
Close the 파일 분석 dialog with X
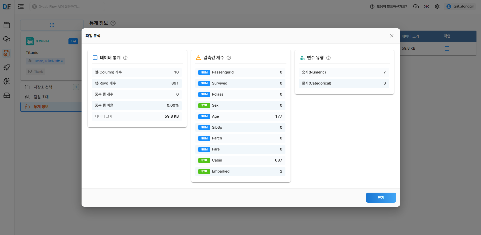pos(392,36)
